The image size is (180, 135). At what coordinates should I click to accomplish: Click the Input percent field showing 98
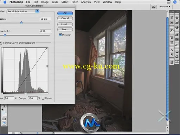click(9, 98)
